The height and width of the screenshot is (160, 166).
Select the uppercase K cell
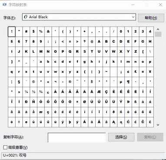pos(26,51)
